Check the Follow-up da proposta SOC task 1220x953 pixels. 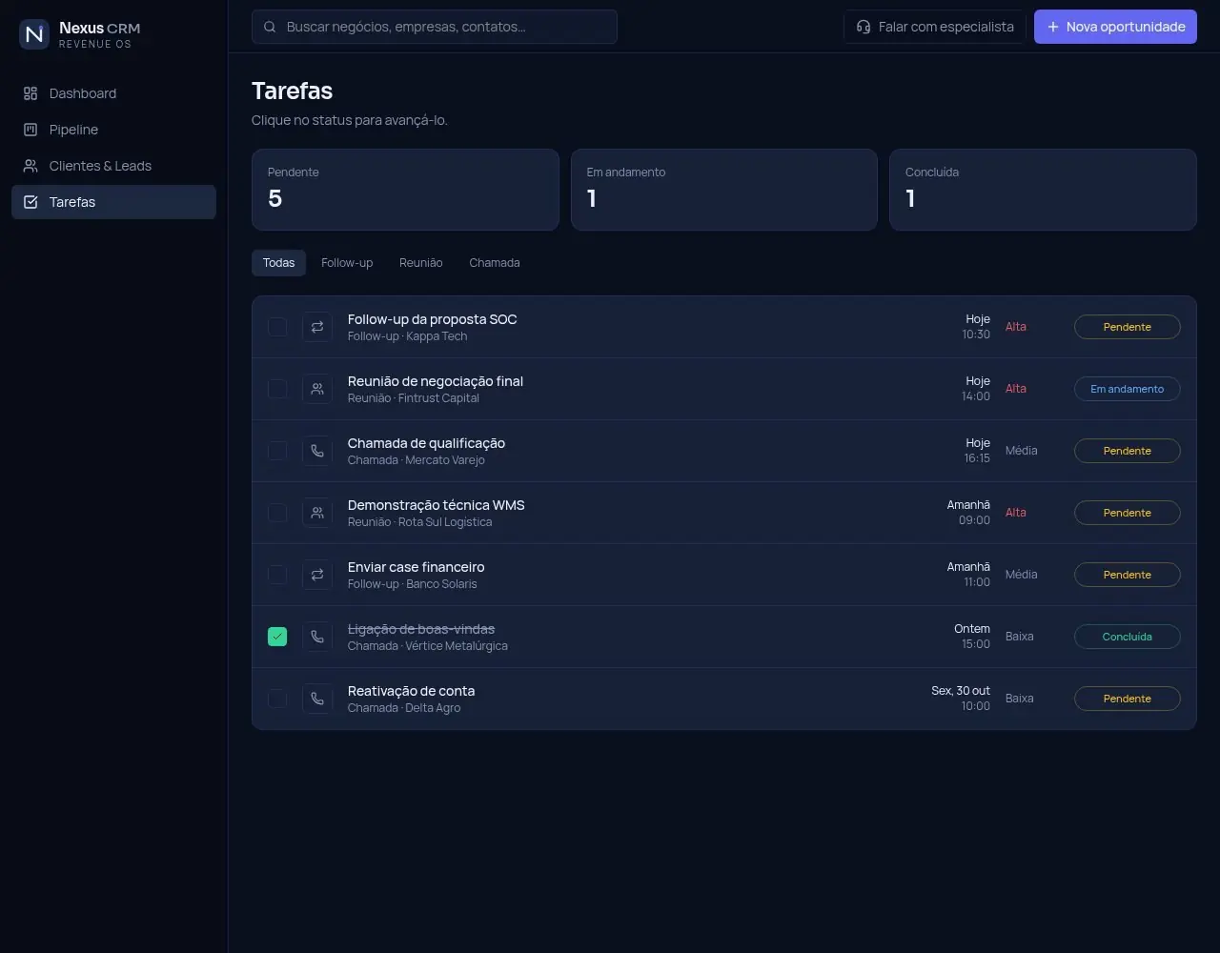click(277, 327)
